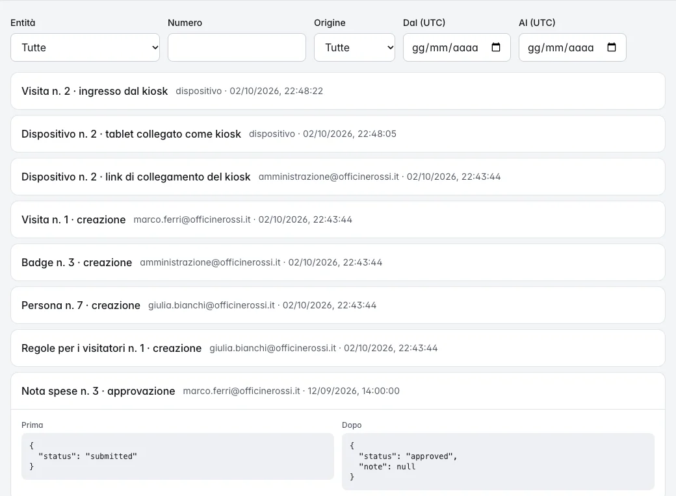Expand Dispositivo n. 2 link di collegamento entry

click(337, 177)
